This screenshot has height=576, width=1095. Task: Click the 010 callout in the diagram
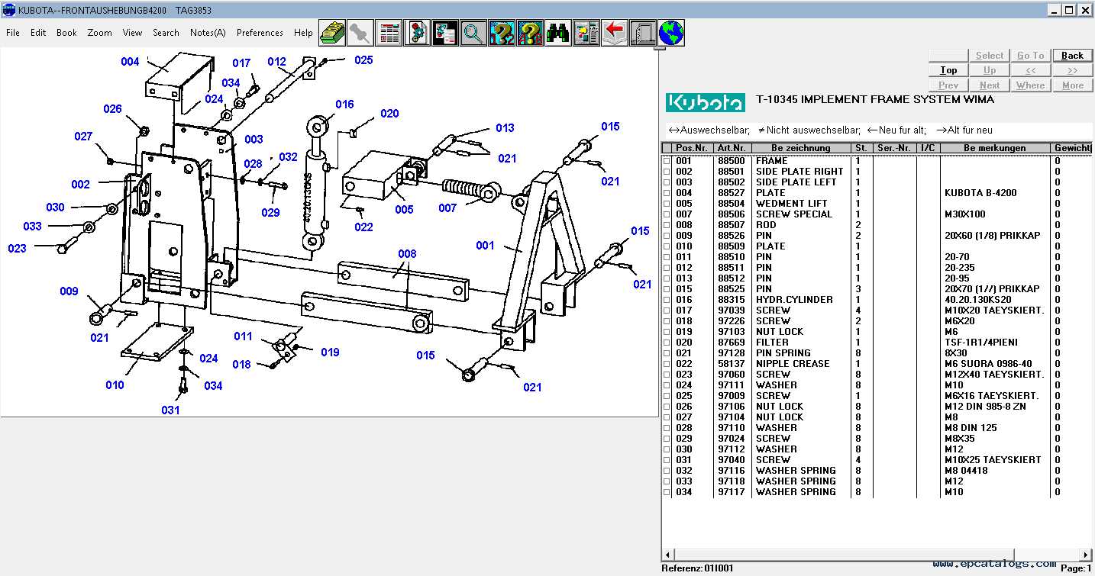115,385
